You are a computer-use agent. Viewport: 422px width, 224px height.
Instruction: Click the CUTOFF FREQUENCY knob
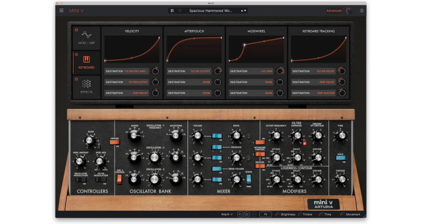(276, 136)
